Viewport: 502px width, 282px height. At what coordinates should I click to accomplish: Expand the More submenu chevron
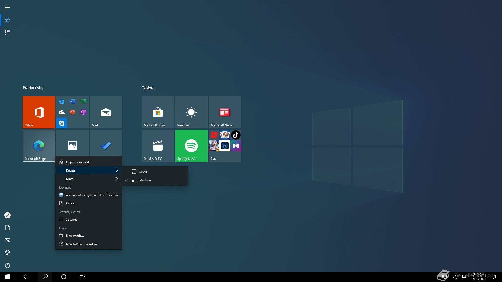point(117,179)
